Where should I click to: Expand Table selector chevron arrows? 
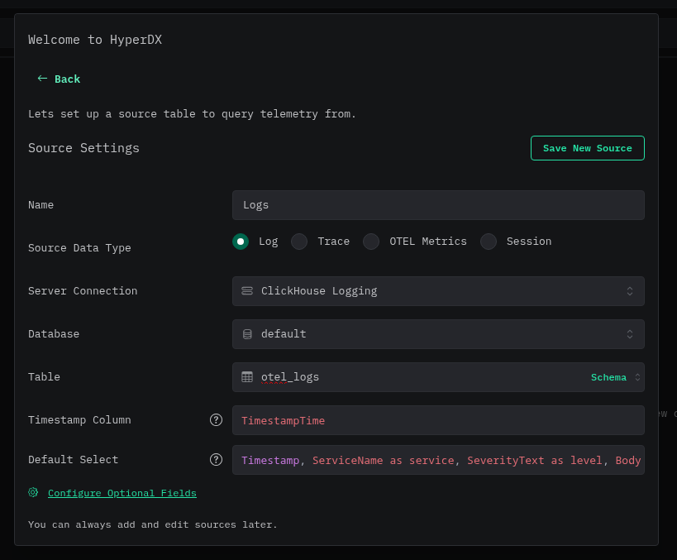pos(637,377)
